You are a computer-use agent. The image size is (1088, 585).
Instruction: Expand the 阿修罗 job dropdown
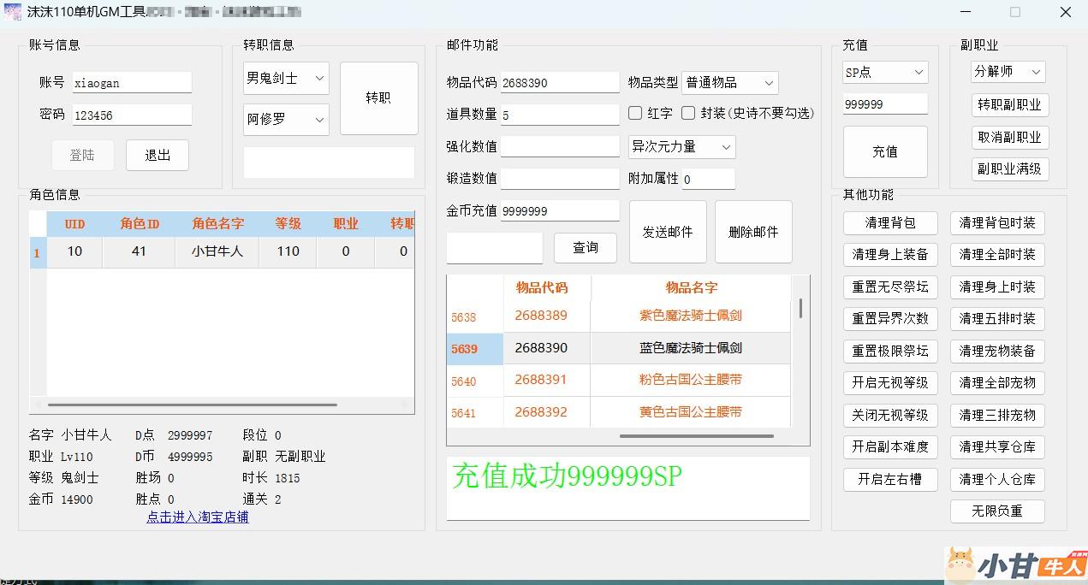coord(286,120)
